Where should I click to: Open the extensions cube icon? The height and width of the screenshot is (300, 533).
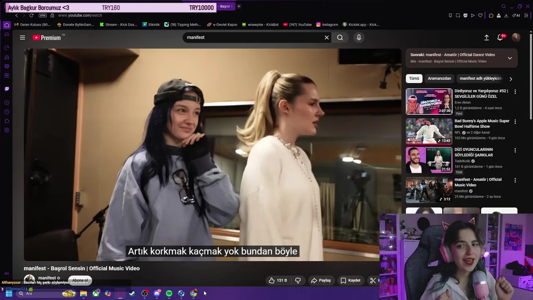pyautogui.click(x=491, y=15)
